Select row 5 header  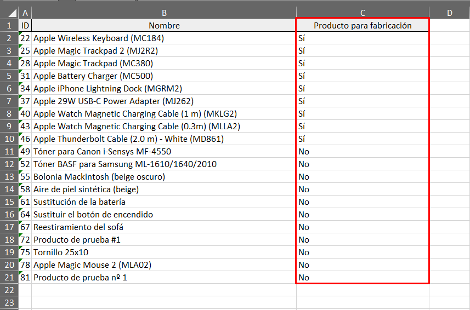(x=9, y=76)
